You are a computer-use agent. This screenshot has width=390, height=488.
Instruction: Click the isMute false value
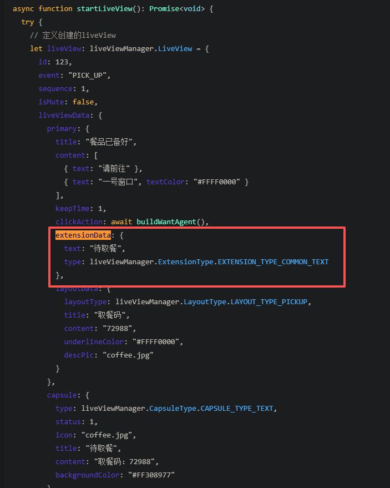coord(83,102)
